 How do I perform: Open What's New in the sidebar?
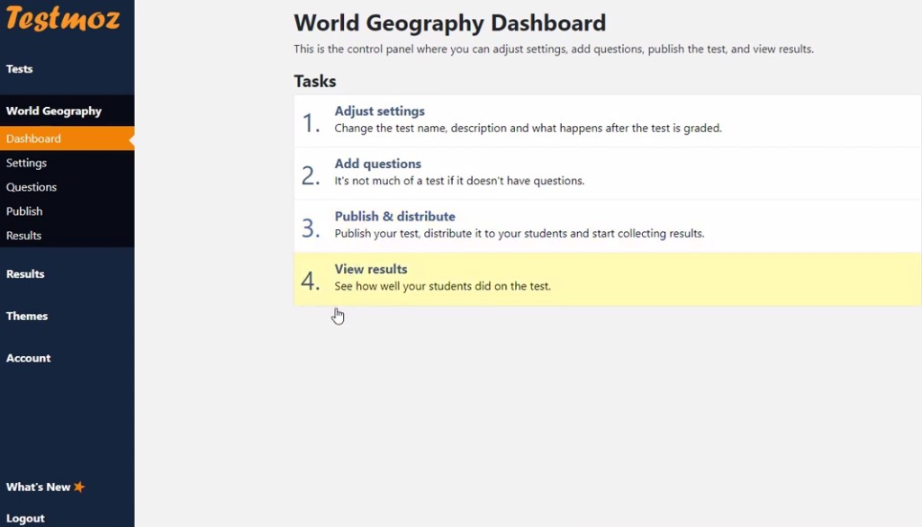[x=38, y=487]
